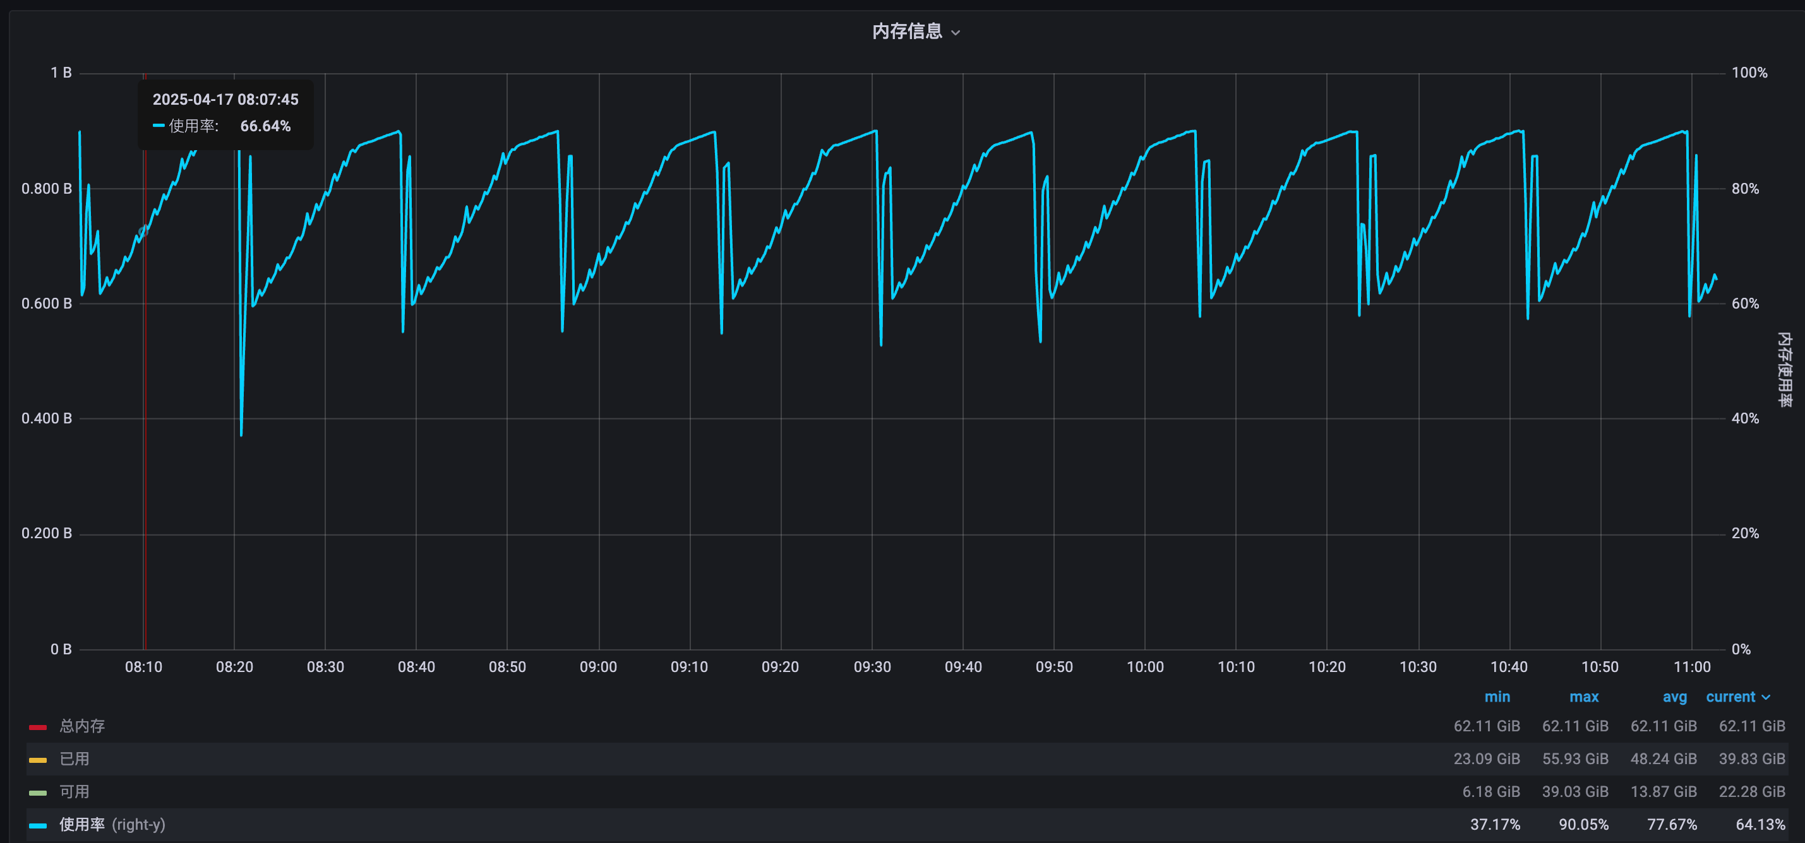Click the chevron next to 内存信息 title
This screenshot has height=843, width=1805.
(956, 33)
